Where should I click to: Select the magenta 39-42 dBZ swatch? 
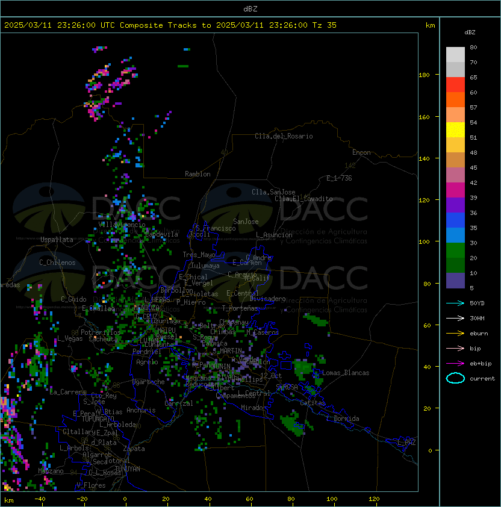455,190
